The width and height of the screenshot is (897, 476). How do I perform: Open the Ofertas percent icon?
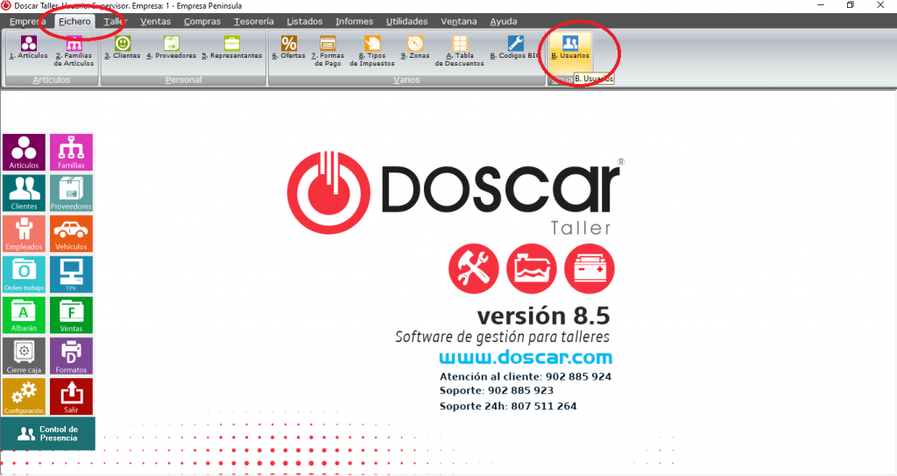pyautogui.click(x=289, y=48)
